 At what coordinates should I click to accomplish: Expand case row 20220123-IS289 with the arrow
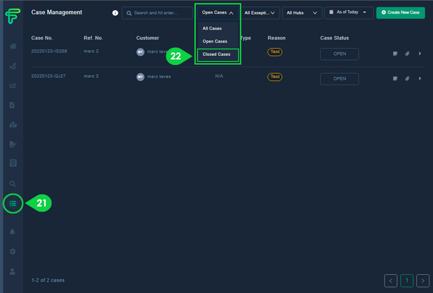click(x=419, y=54)
